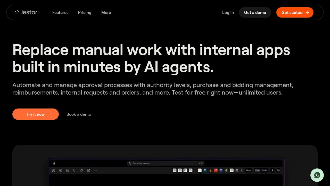The image size is (330, 186).
Task: Click the Search or create field
Action: pyautogui.click(x=166, y=163)
